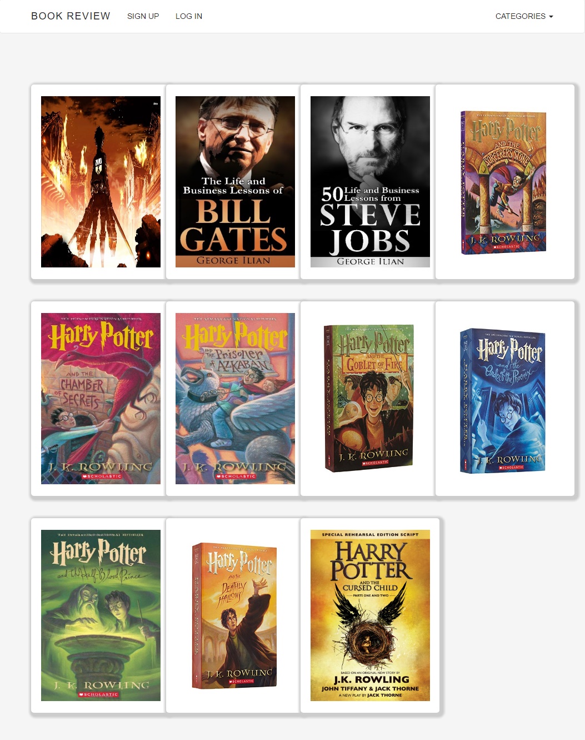Select Harry Potter Deathly Hallows book

click(235, 615)
